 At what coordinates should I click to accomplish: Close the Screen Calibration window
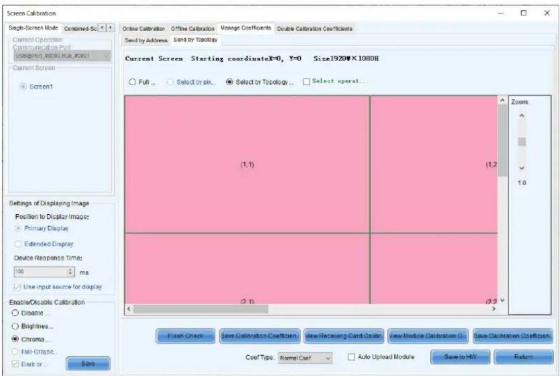[x=547, y=13]
